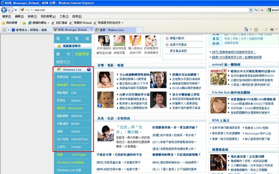Image resolution: width=279 pixels, height=174 pixels.
Task: Open the 檢視(V) menu
Action: pos(32,16)
